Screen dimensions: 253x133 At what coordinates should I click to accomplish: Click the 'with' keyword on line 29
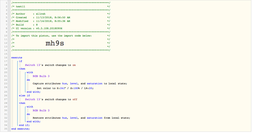point(30,107)
